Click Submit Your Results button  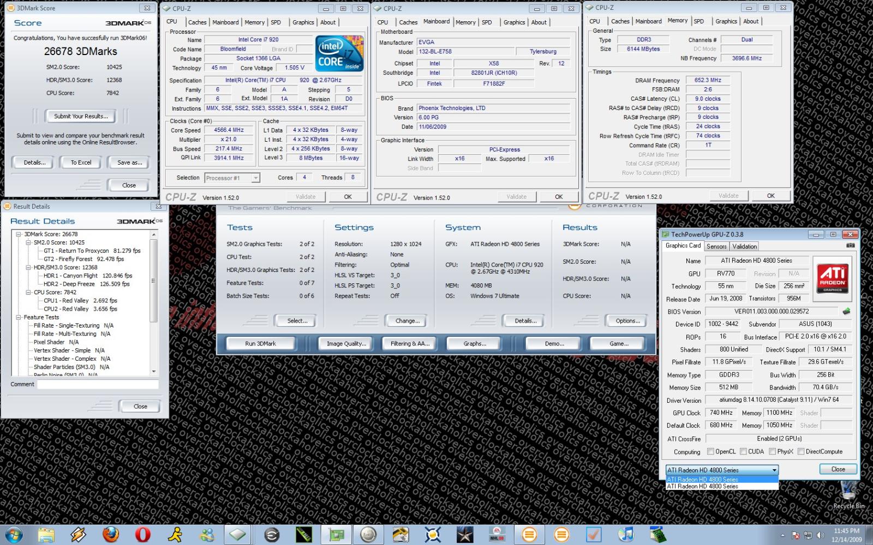click(x=81, y=116)
